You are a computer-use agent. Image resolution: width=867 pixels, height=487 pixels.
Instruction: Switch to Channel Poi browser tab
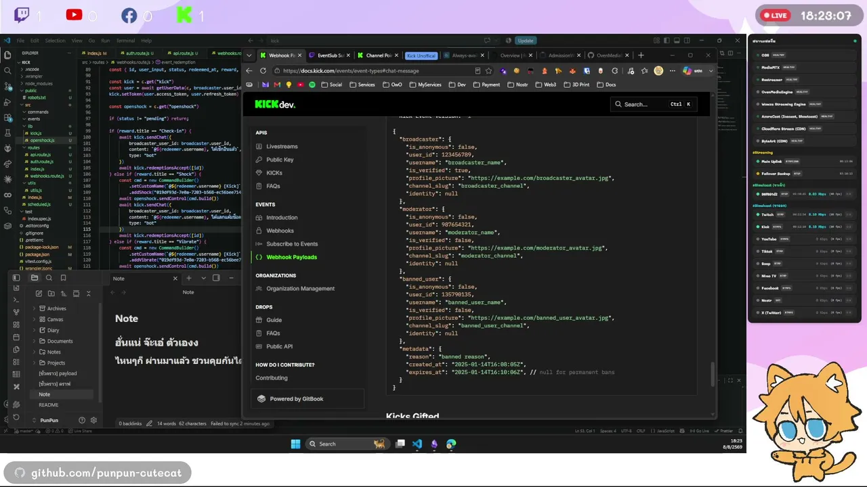(x=377, y=55)
